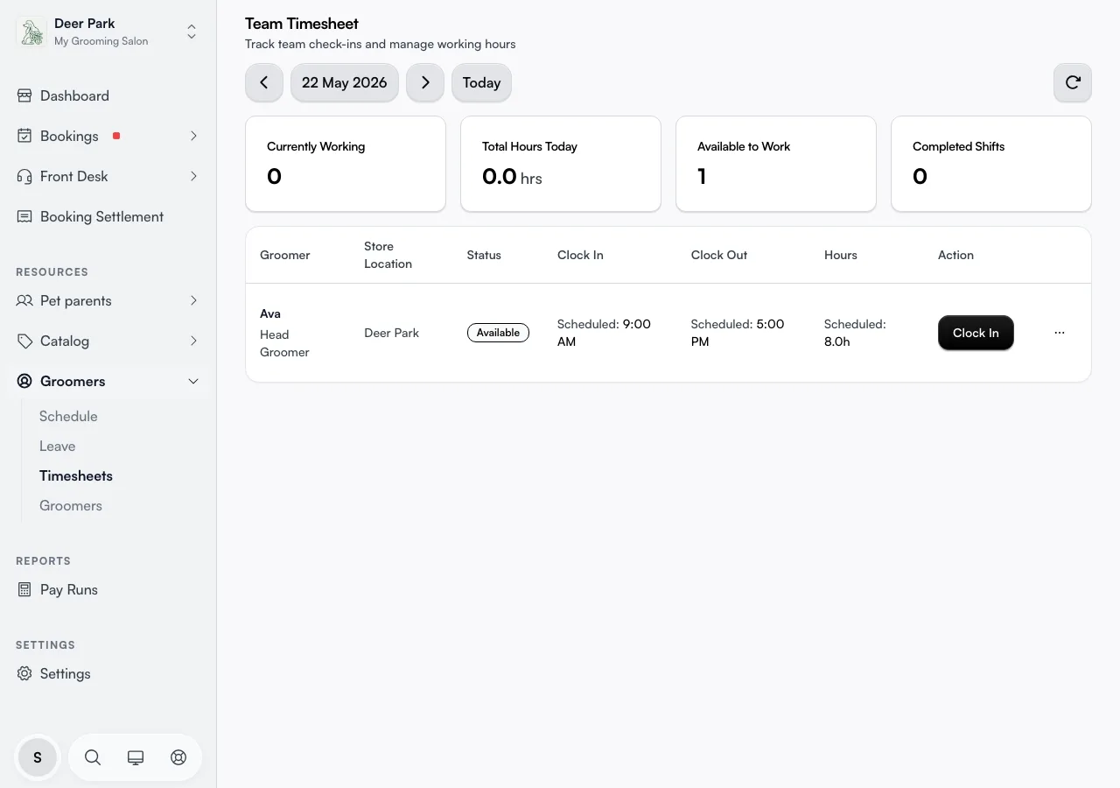Click Deer Park store location cell

(392, 333)
